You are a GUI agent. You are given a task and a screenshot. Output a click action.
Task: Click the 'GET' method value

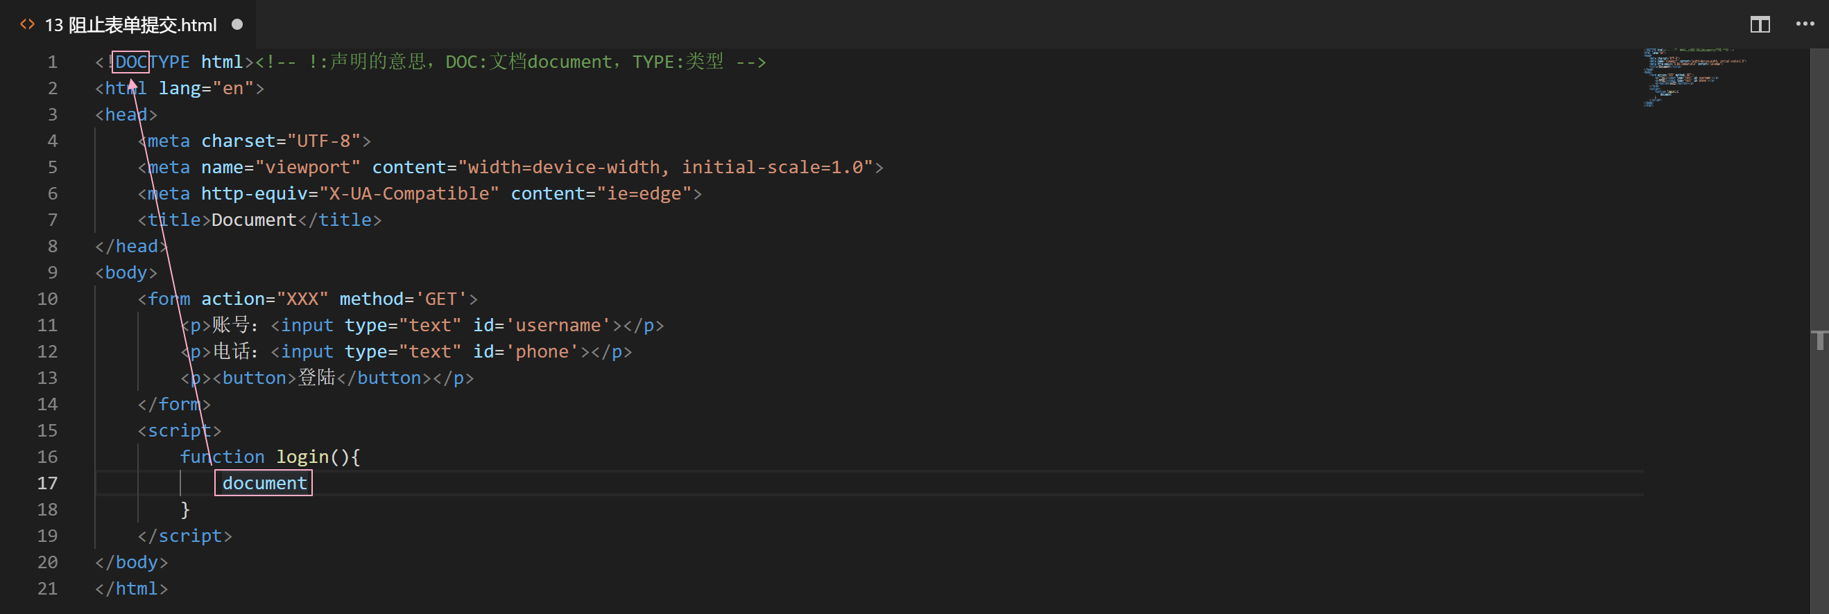[442, 299]
